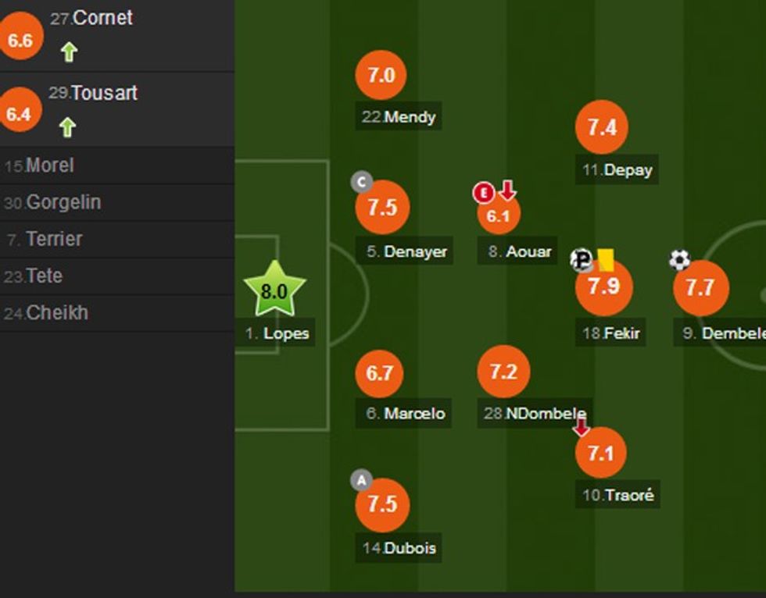Open substitute Terrier's entry
The height and width of the screenshot is (598, 766).
54,239
